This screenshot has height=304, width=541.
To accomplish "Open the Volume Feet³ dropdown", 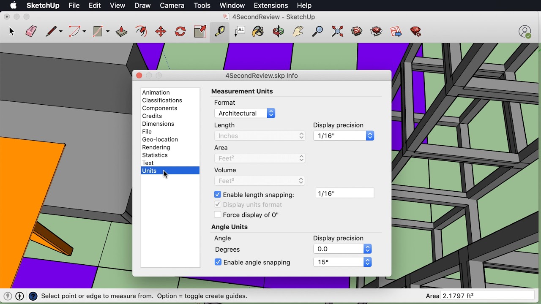I will point(260,181).
